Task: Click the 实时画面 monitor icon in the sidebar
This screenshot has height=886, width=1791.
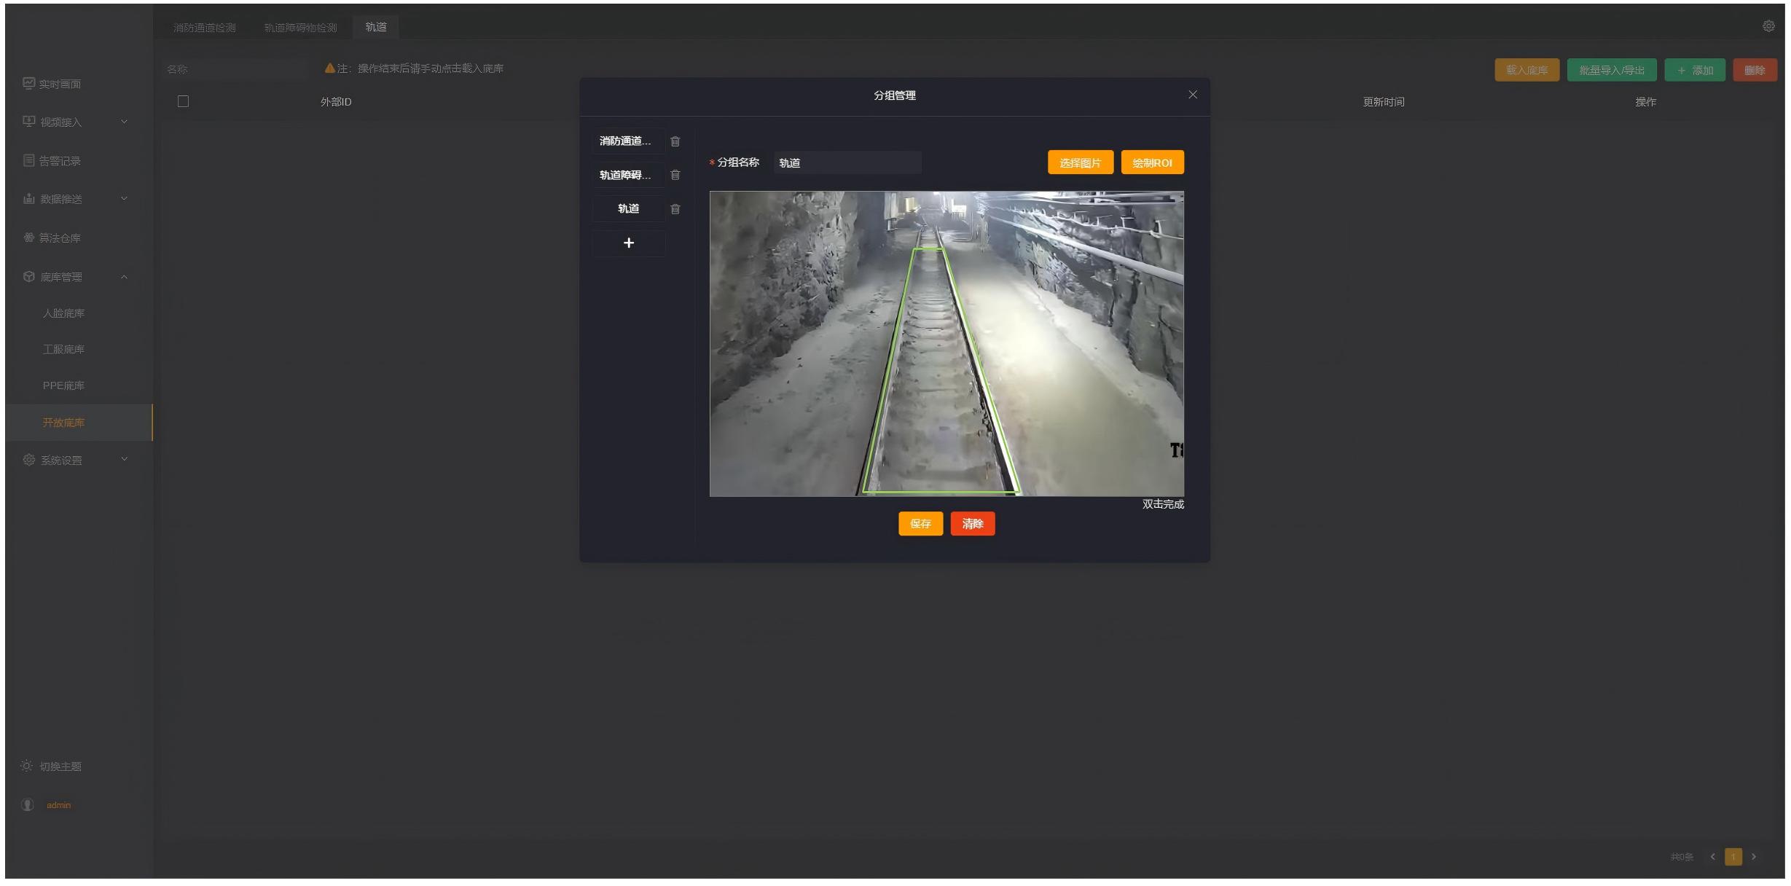Action: pos(29,83)
